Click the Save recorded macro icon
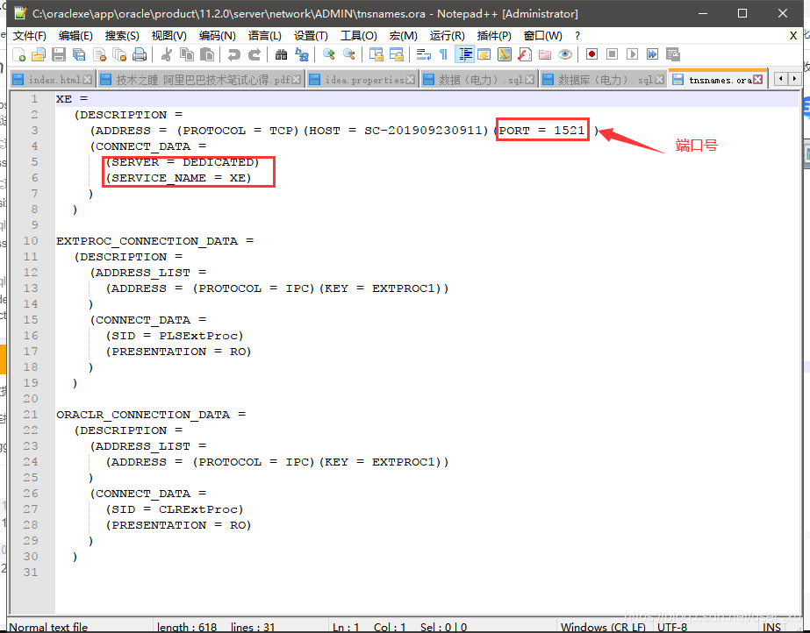The width and height of the screenshot is (810, 633). (x=672, y=54)
